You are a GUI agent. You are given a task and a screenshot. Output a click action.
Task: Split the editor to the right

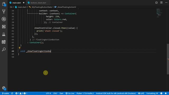[x=161, y=3]
